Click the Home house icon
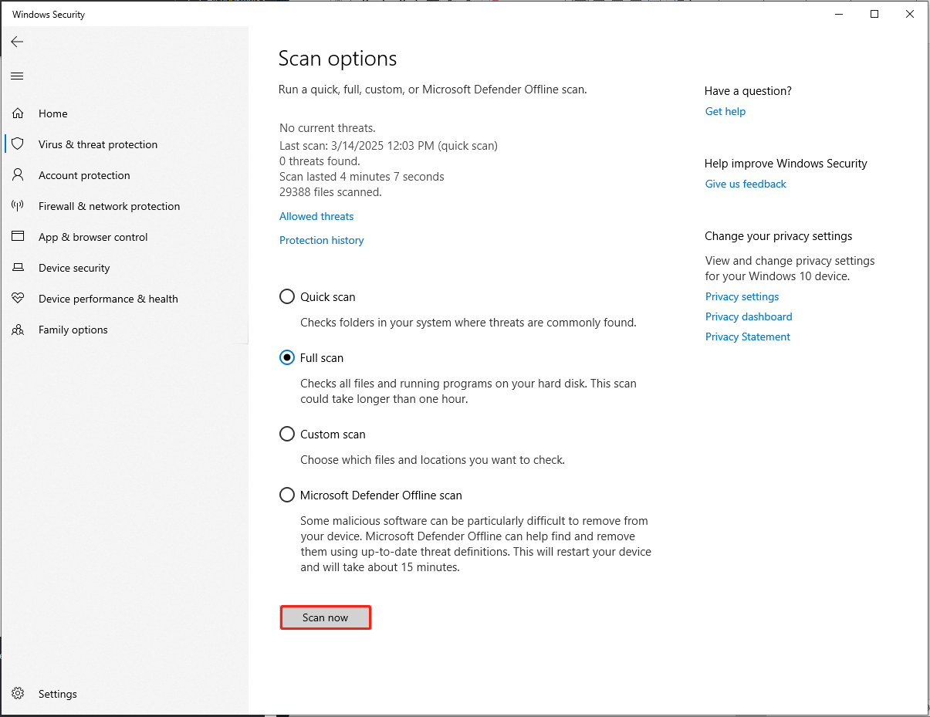This screenshot has height=717, width=930. (18, 113)
